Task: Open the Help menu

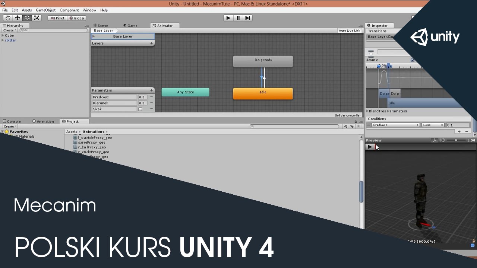Action: click(104, 10)
